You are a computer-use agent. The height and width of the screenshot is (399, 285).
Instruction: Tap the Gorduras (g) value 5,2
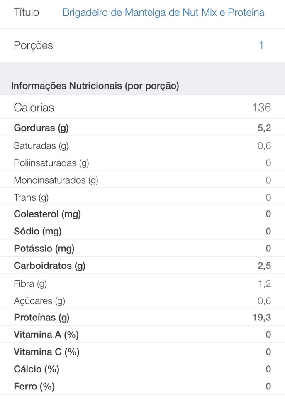[264, 128]
